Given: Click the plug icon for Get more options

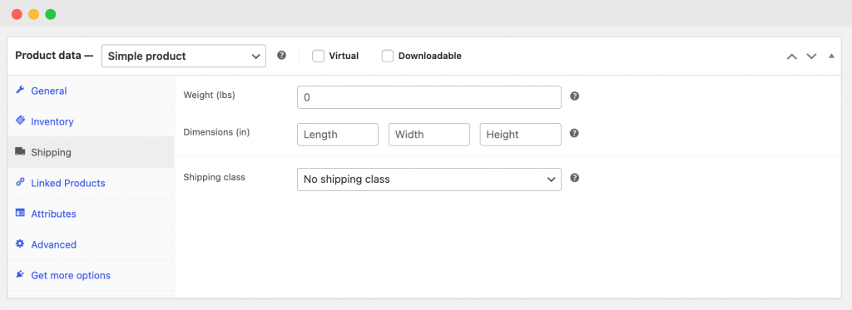Looking at the screenshot, I should click(x=20, y=275).
